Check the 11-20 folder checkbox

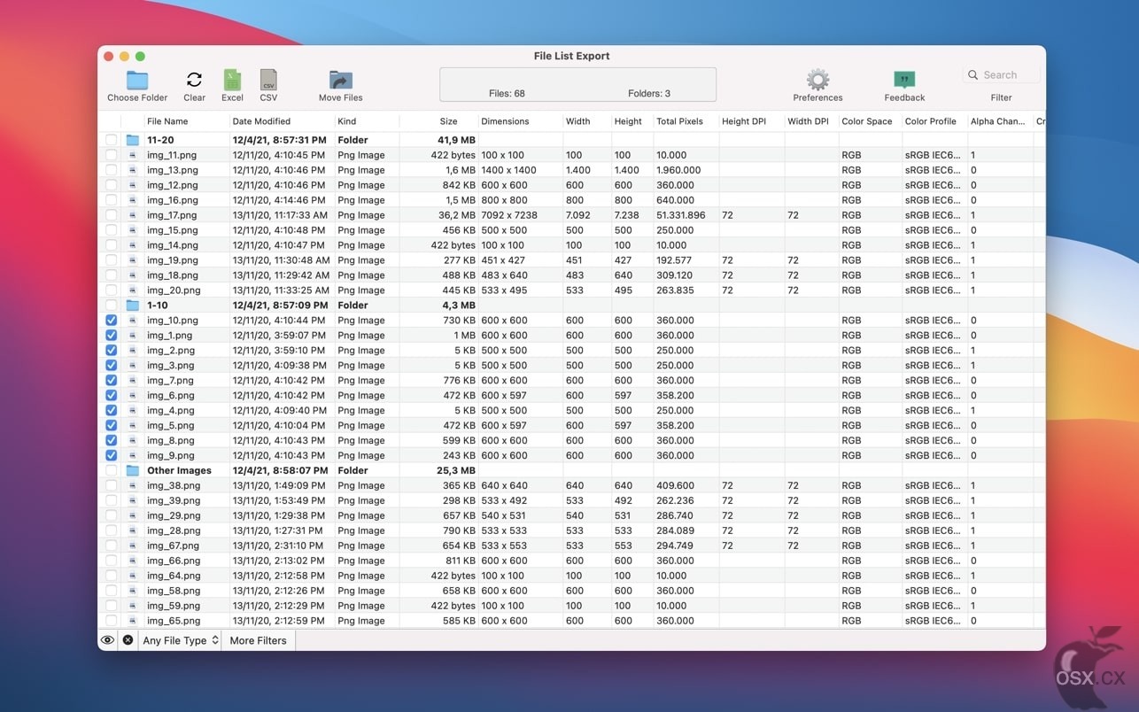111,140
